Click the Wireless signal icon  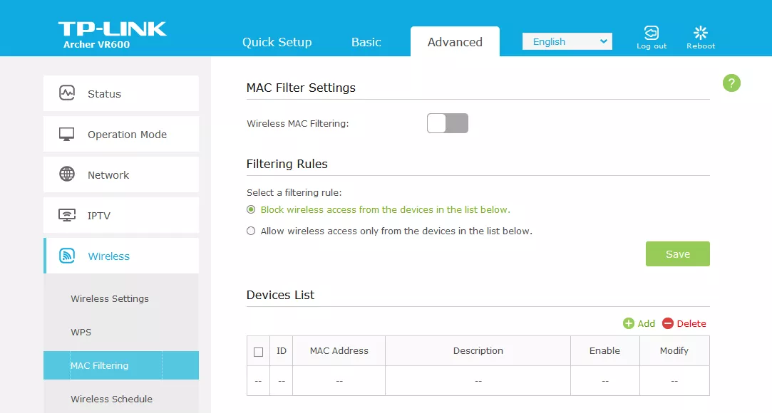tap(67, 256)
